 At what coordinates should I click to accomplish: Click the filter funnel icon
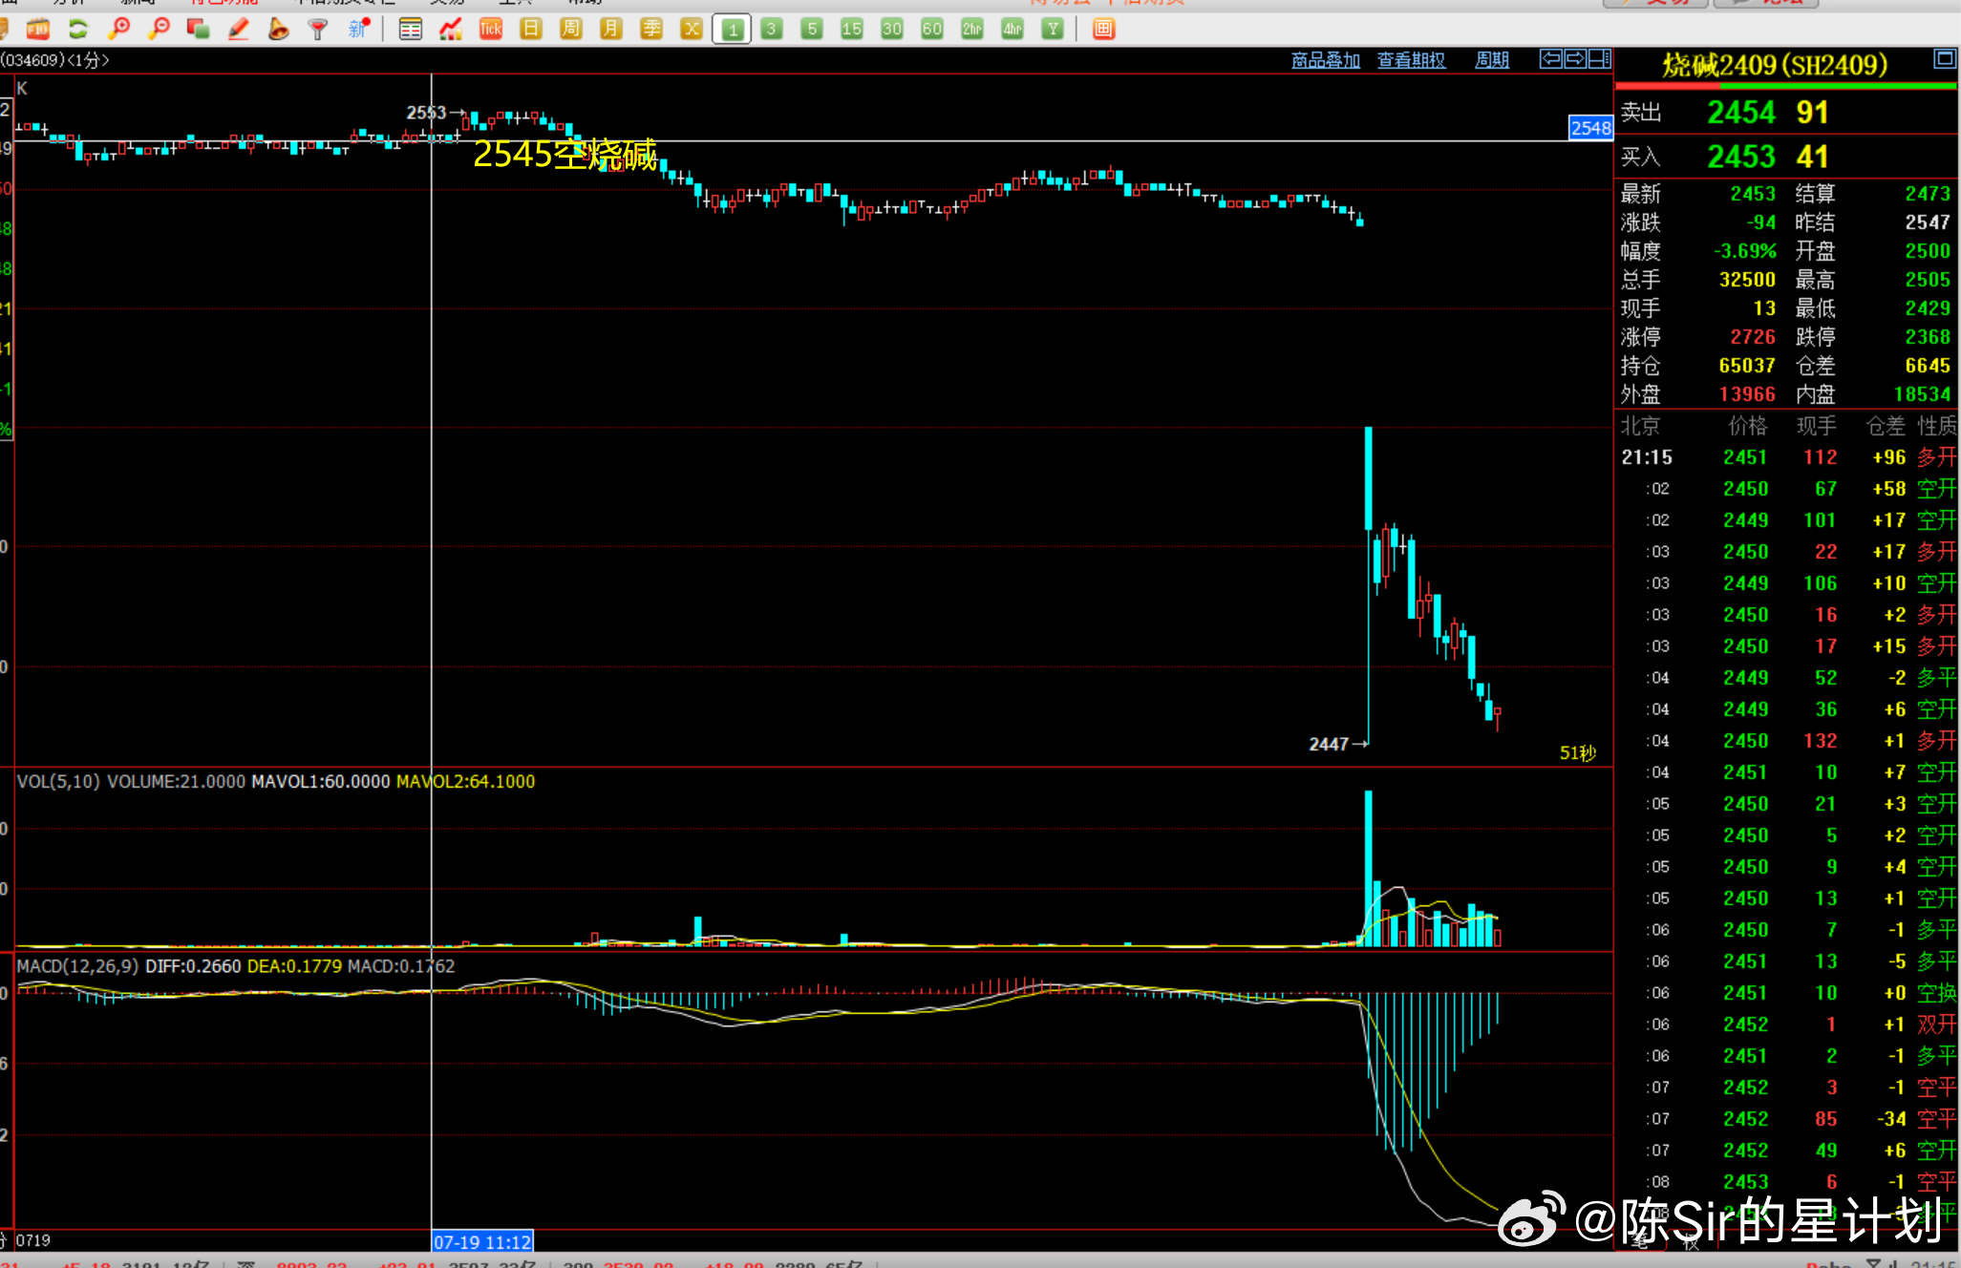point(318,30)
